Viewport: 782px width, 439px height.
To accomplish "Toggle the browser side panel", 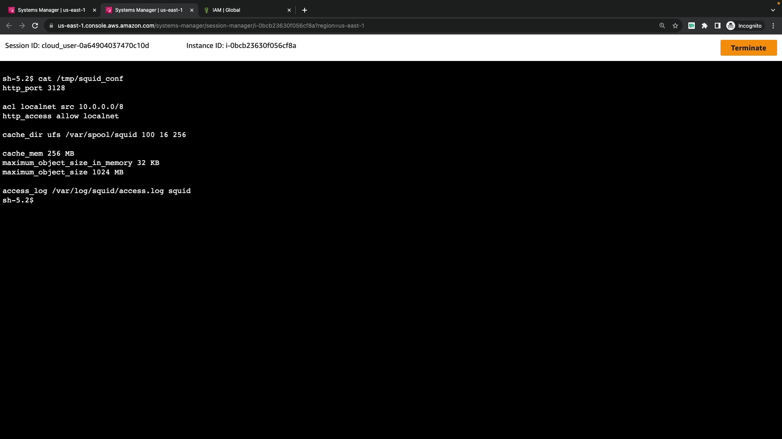I will 718,26.
